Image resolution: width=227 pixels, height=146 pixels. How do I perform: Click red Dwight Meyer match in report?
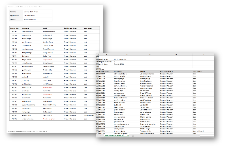click(x=48, y=59)
